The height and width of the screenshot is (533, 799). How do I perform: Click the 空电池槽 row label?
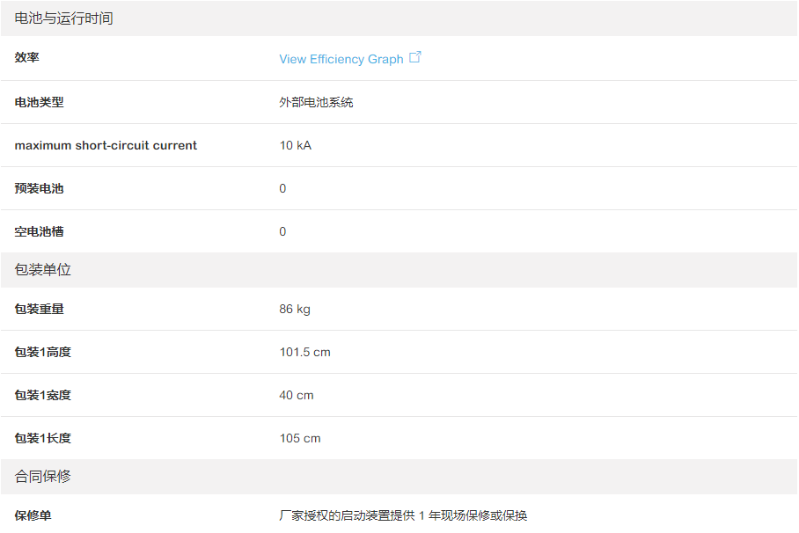pos(40,231)
